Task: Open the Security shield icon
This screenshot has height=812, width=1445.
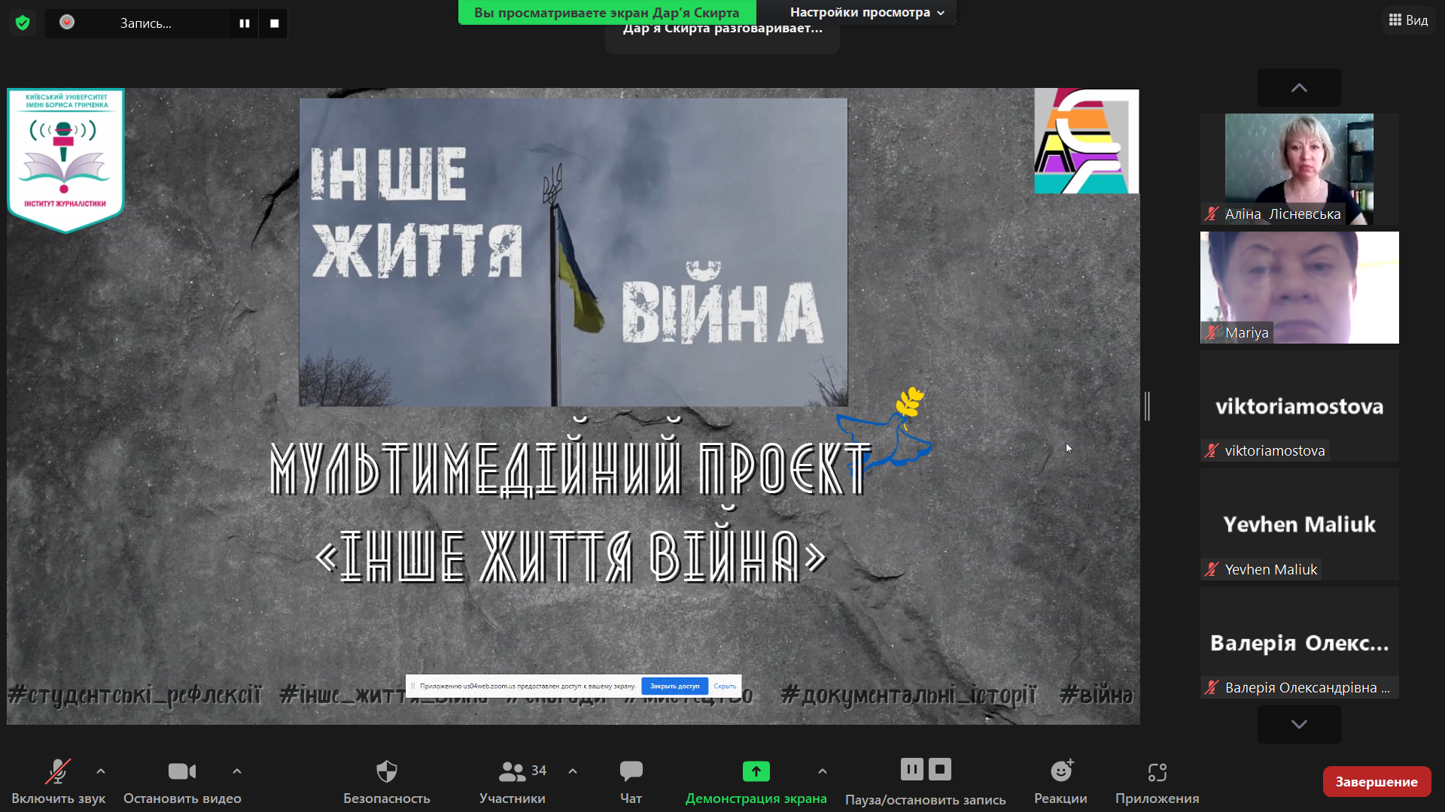Action: (x=386, y=771)
